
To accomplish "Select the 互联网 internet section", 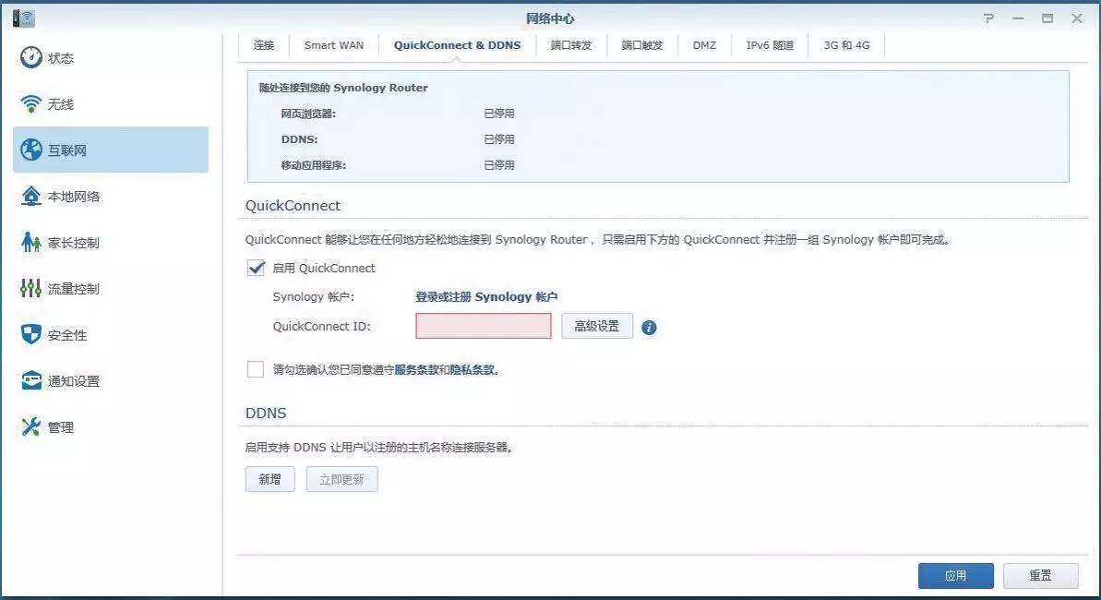I will click(110, 150).
